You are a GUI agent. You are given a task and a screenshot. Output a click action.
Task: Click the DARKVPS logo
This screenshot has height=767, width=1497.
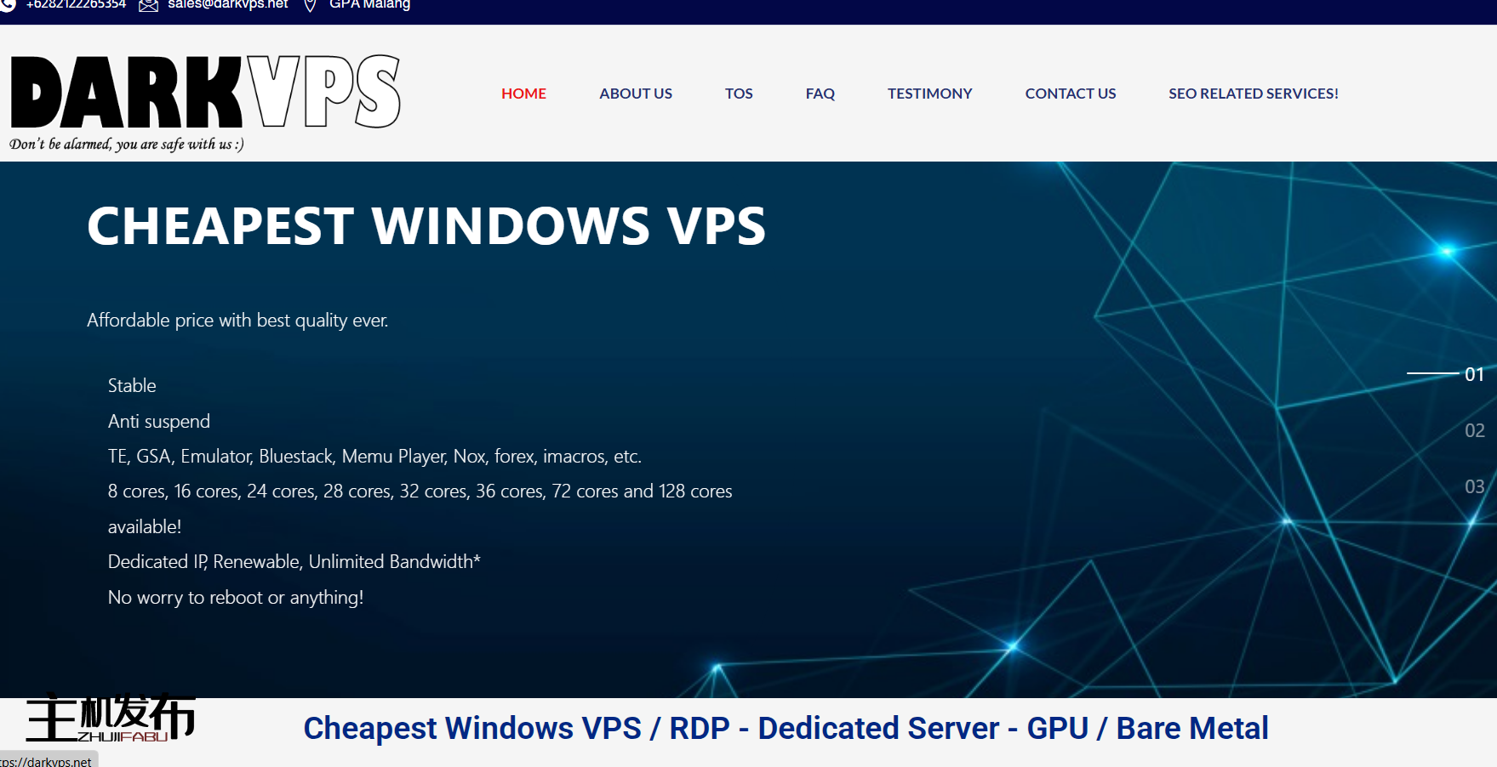coord(204,94)
